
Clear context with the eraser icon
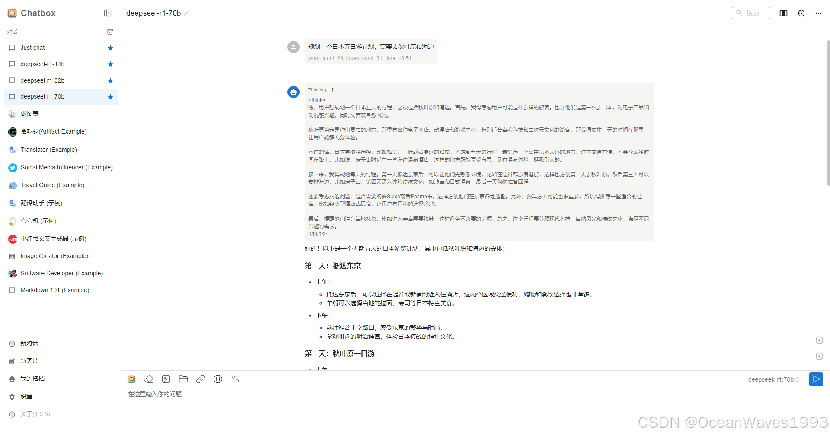(x=149, y=379)
